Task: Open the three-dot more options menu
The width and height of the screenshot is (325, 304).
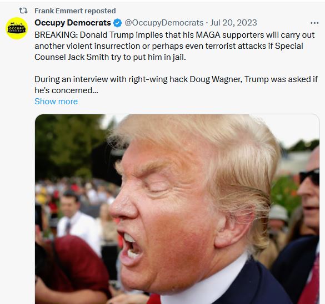Action: pyautogui.click(x=314, y=23)
